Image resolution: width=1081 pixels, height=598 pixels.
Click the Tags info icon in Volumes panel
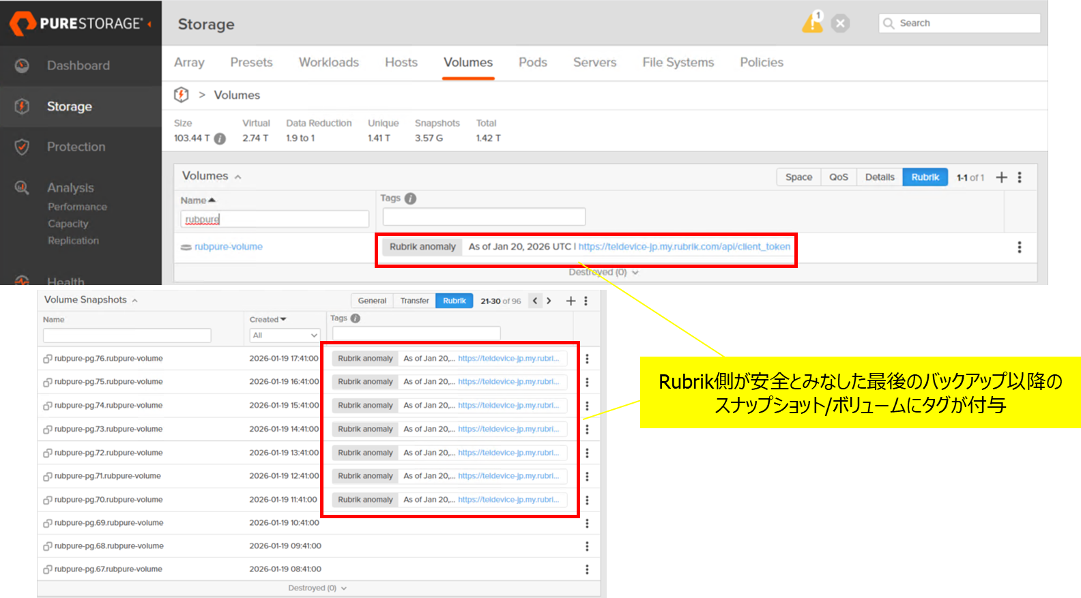410,198
